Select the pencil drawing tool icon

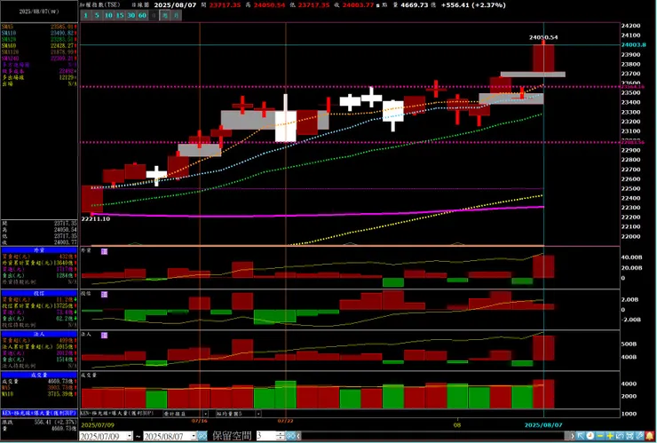click(x=639, y=436)
